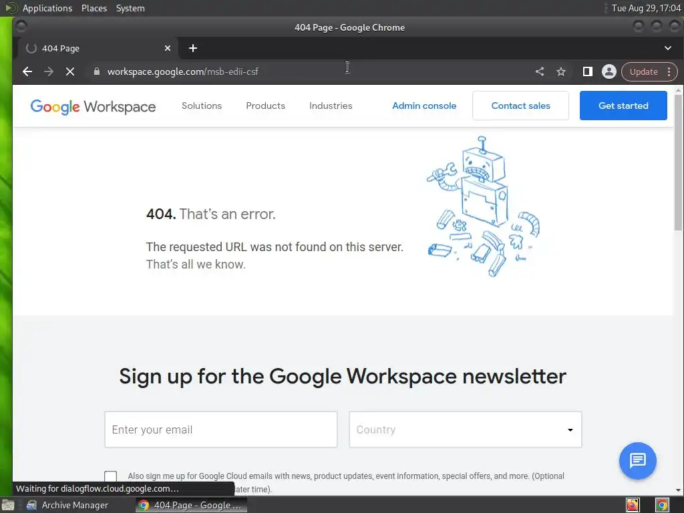Open the Industries menu

[x=331, y=106]
